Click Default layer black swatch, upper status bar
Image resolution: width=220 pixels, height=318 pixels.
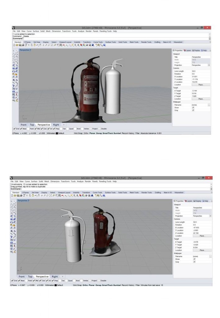coord(57,133)
